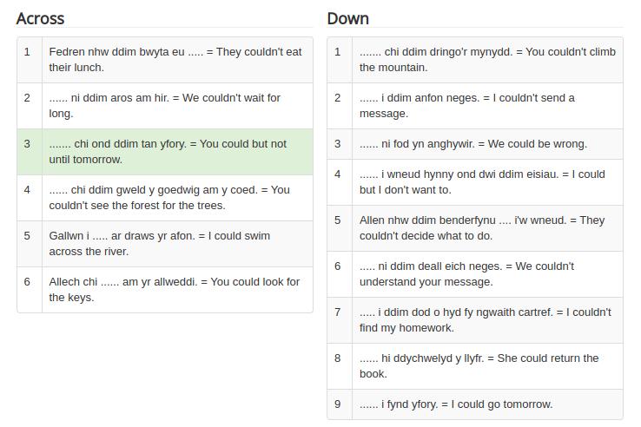Select Across clue 4 about forest and trees
The image size is (641, 427).
(x=165, y=198)
